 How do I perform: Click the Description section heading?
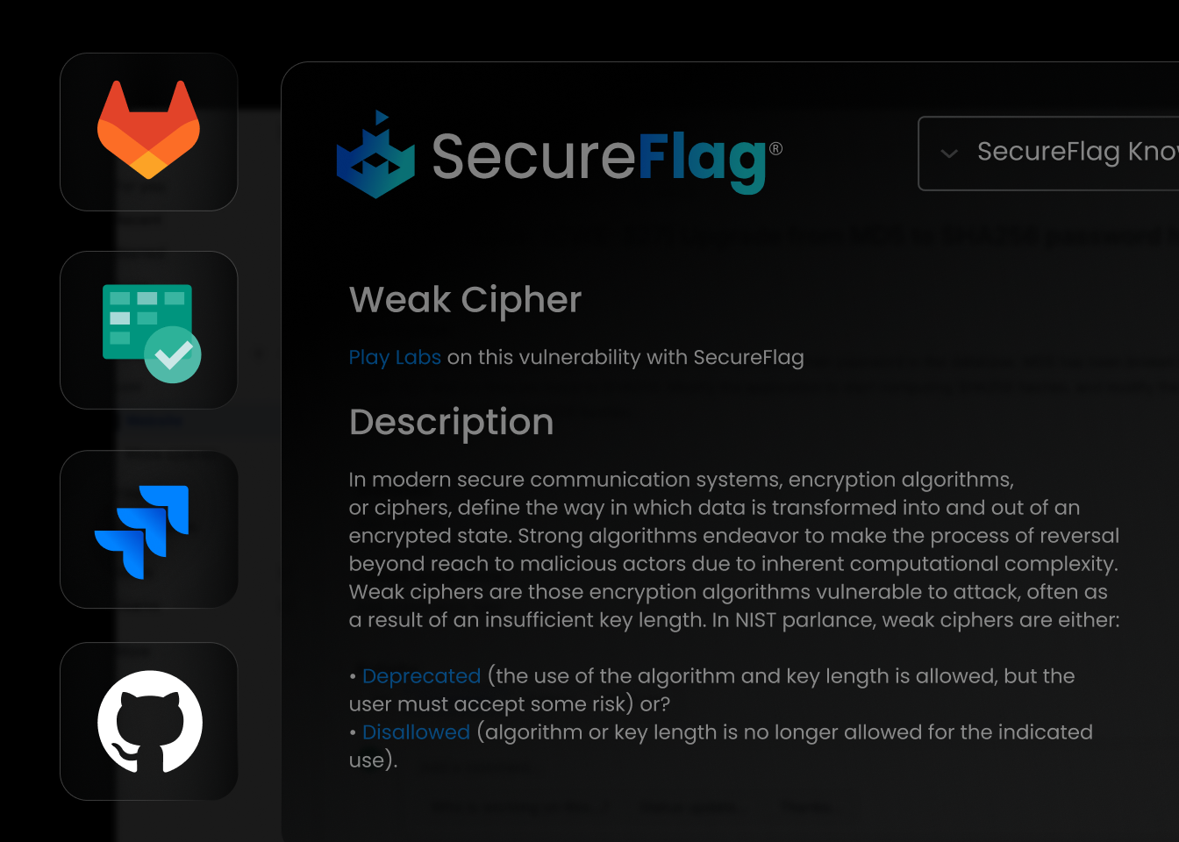[x=451, y=422]
